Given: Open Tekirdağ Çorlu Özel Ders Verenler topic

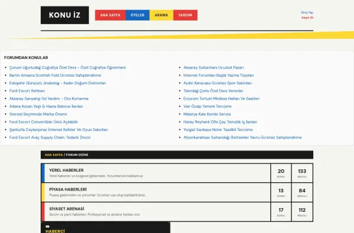Looking at the screenshot, I should tap(213, 91).
